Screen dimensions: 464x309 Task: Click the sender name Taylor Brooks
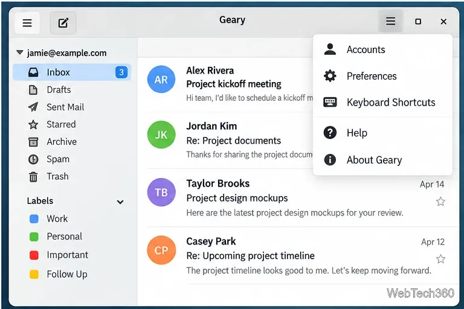click(x=218, y=183)
